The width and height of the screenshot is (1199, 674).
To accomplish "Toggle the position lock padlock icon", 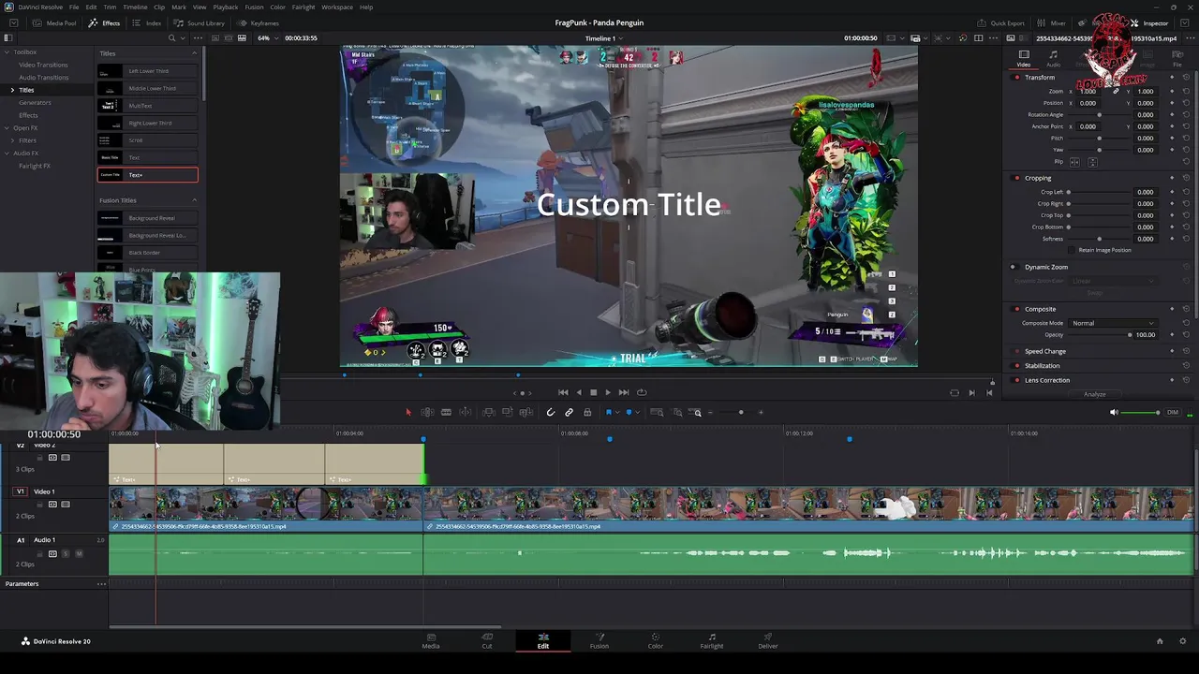I will click(x=587, y=412).
